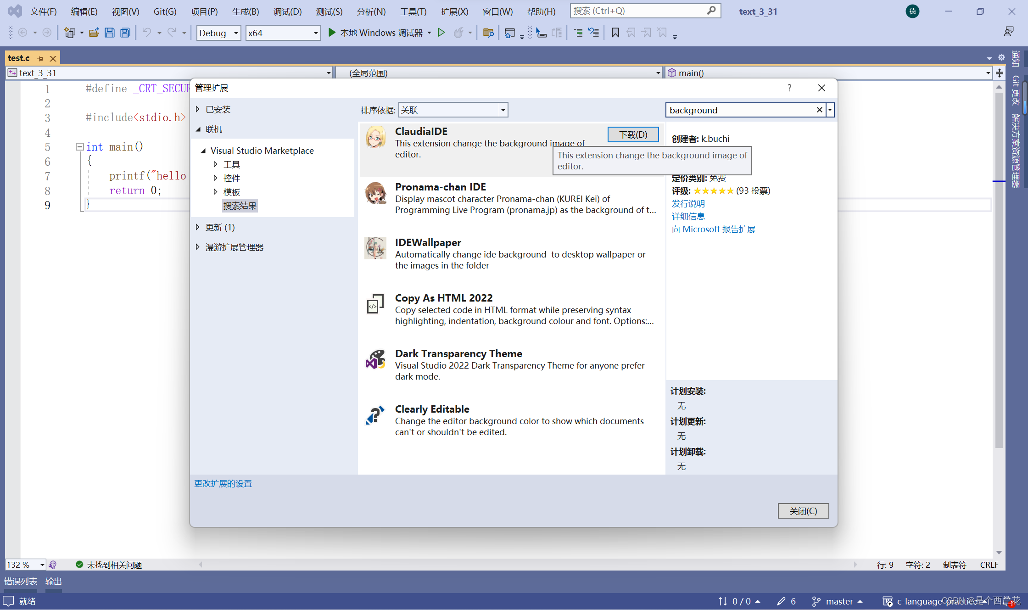Click the Toggle Bookmark icon
The width and height of the screenshot is (1028, 610).
point(615,33)
